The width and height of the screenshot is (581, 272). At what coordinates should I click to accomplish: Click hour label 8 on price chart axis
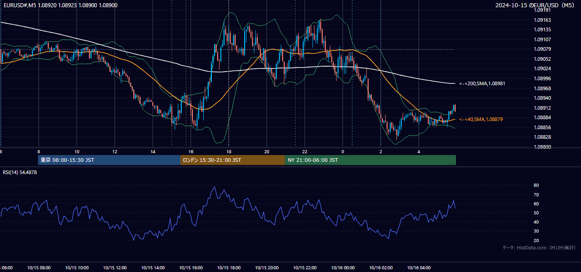(x=39, y=151)
